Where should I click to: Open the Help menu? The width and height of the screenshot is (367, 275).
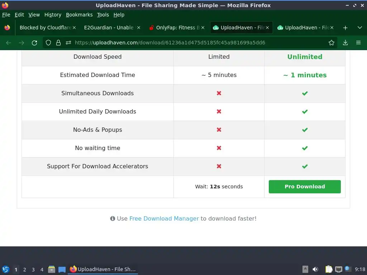tap(119, 15)
